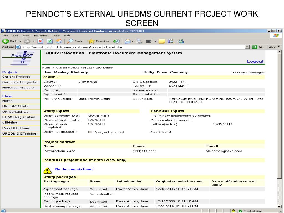Open the Back button history dropdown
Screen dimensions: 284x213
(20, 41)
